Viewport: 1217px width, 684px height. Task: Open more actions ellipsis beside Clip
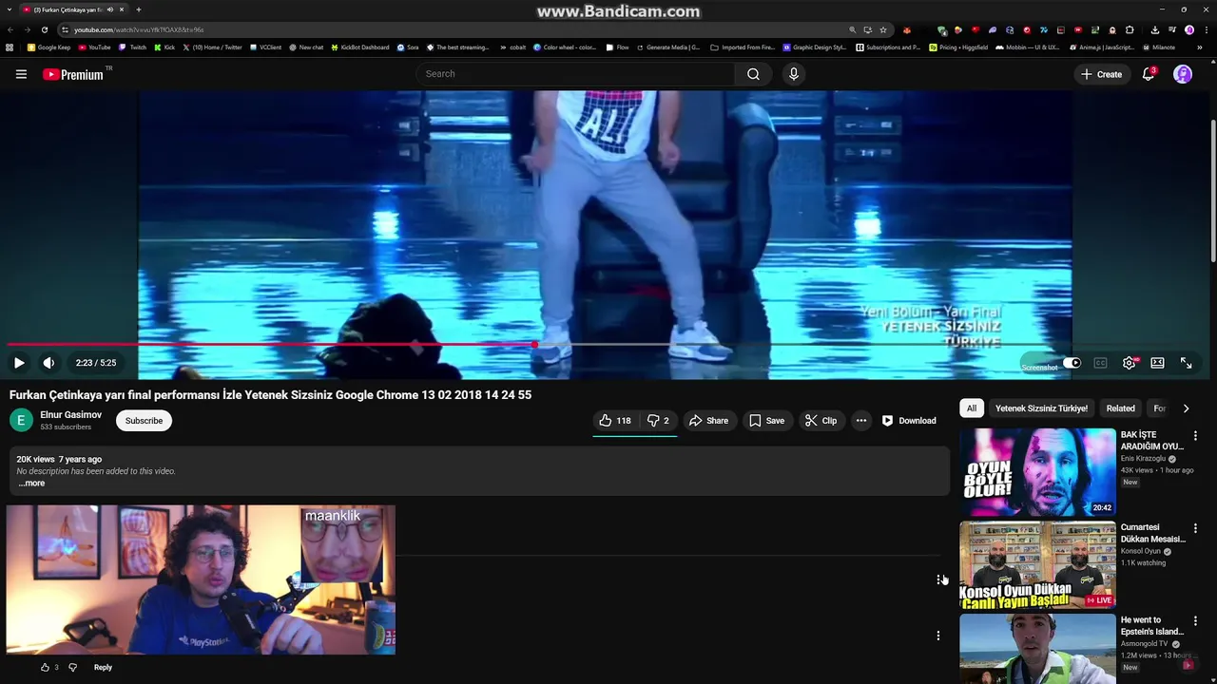pos(860,421)
